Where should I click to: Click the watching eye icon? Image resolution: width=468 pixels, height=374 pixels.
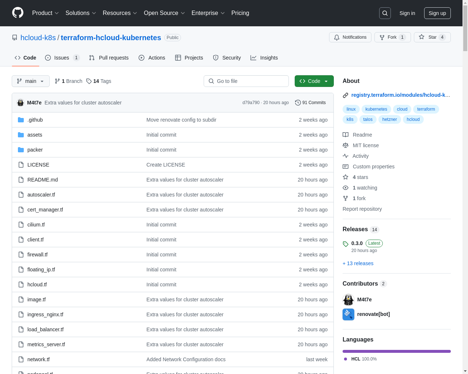click(346, 188)
